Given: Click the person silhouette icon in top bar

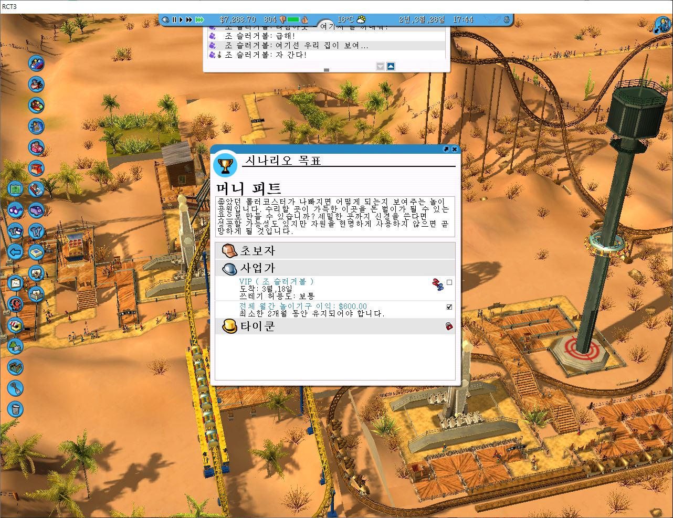Looking at the screenshot, I should coord(507,20).
